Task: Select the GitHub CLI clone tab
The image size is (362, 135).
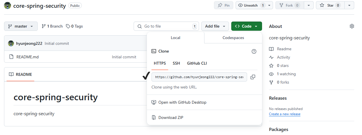Action: tap(197, 63)
